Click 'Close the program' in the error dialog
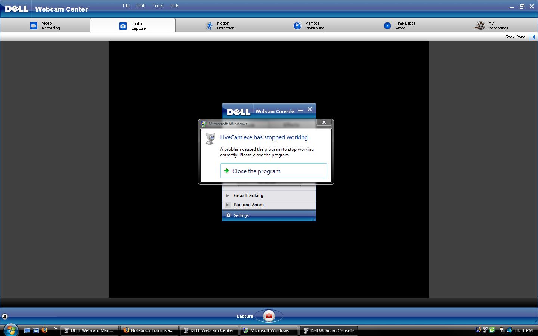The height and width of the screenshot is (336, 538). [274, 171]
